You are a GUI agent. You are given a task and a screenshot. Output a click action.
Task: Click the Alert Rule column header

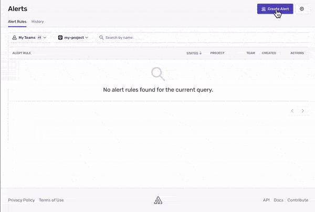coord(22,53)
